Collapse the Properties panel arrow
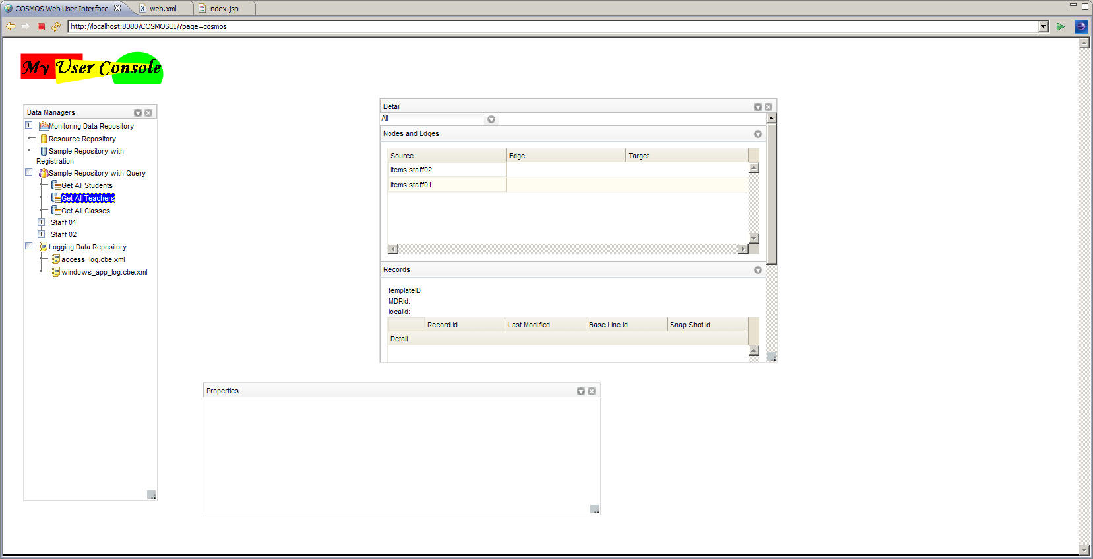This screenshot has width=1093, height=559. 581,391
